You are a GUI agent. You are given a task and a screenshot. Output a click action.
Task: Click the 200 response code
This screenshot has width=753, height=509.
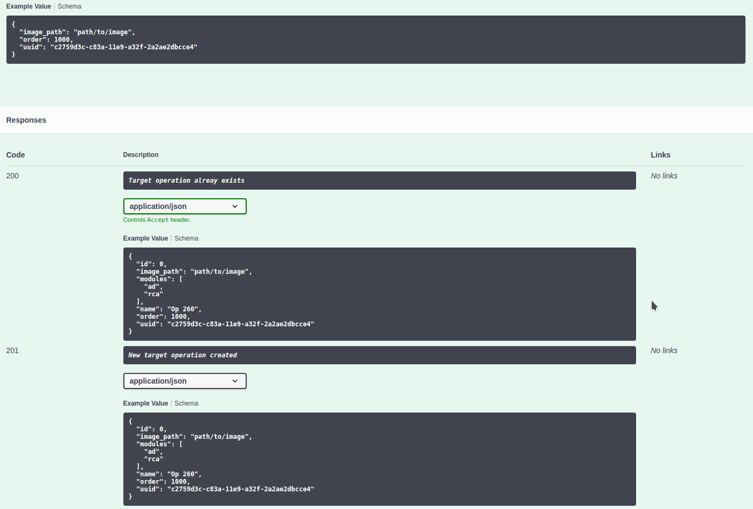tap(12, 176)
